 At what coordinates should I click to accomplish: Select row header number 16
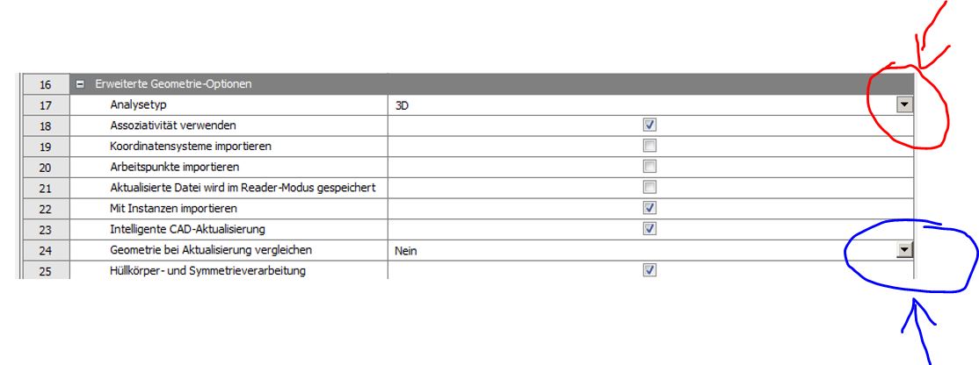tap(46, 85)
